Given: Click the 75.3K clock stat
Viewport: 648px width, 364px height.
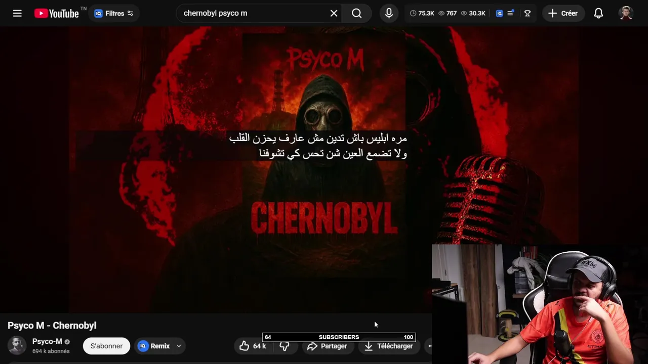Looking at the screenshot, I should (x=422, y=13).
